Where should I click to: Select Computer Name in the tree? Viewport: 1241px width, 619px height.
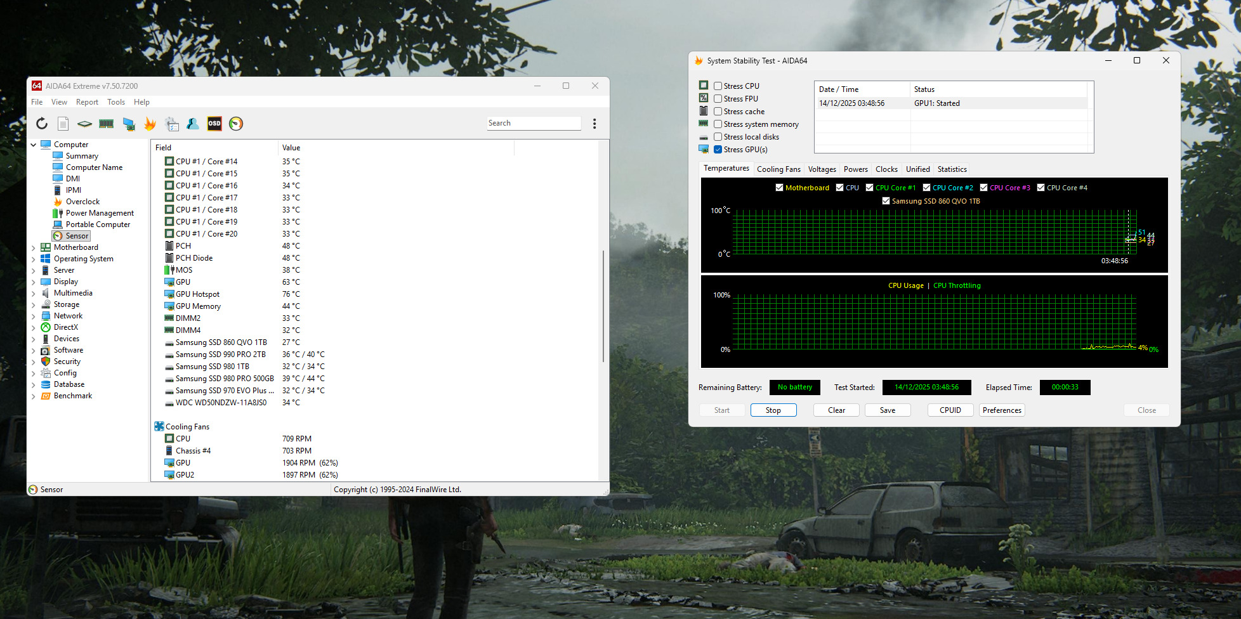94,167
